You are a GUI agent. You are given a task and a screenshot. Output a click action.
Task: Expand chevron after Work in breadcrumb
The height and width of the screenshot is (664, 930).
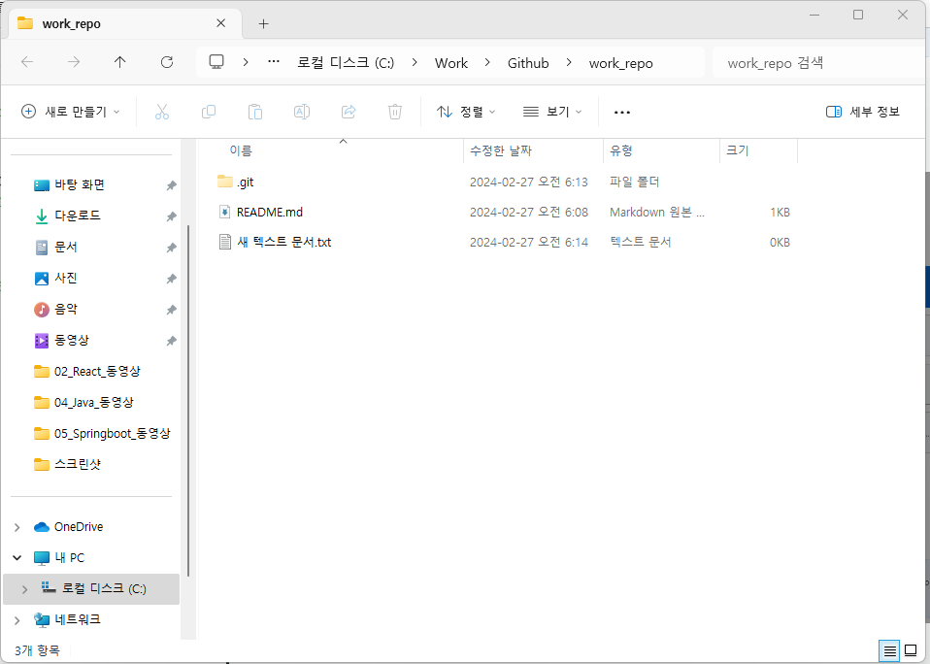coord(487,62)
